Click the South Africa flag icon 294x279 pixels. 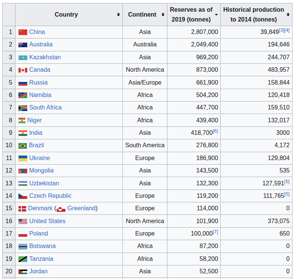(23, 108)
